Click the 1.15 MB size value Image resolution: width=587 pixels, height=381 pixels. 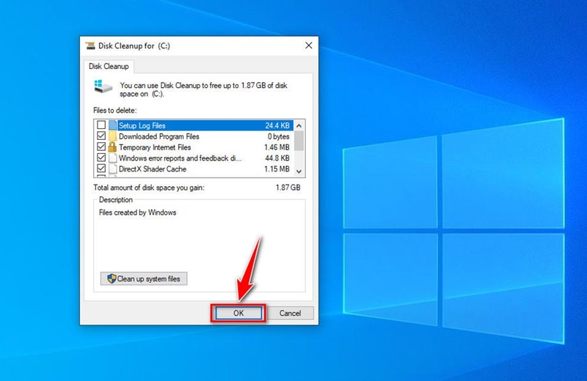pyautogui.click(x=277, y=169)
